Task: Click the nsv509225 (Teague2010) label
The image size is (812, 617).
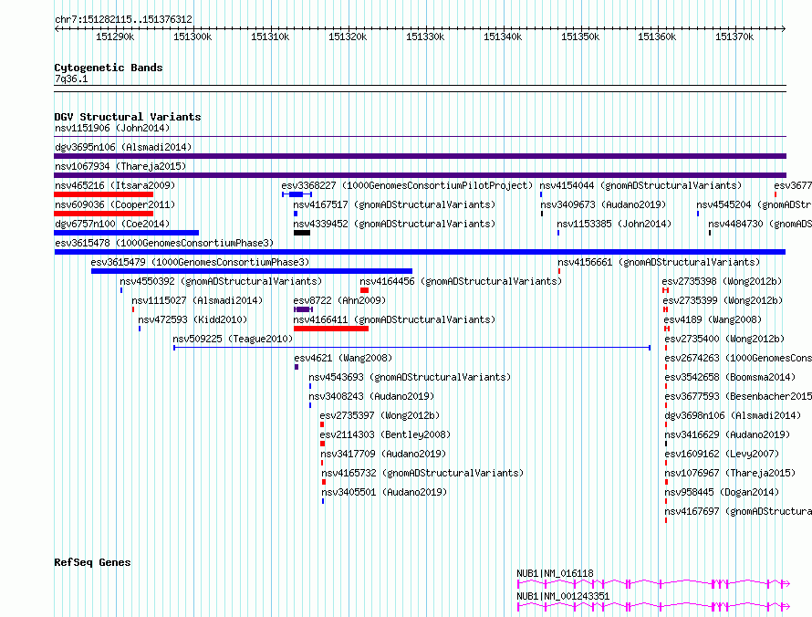Action: coord(233,339)
